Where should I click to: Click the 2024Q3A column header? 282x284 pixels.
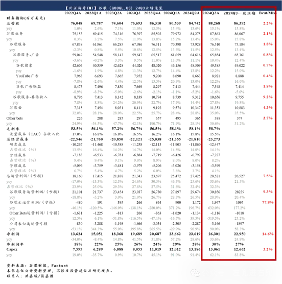click(211, 13)
